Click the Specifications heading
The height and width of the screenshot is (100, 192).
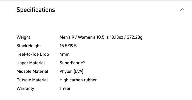tap(36, 10)
